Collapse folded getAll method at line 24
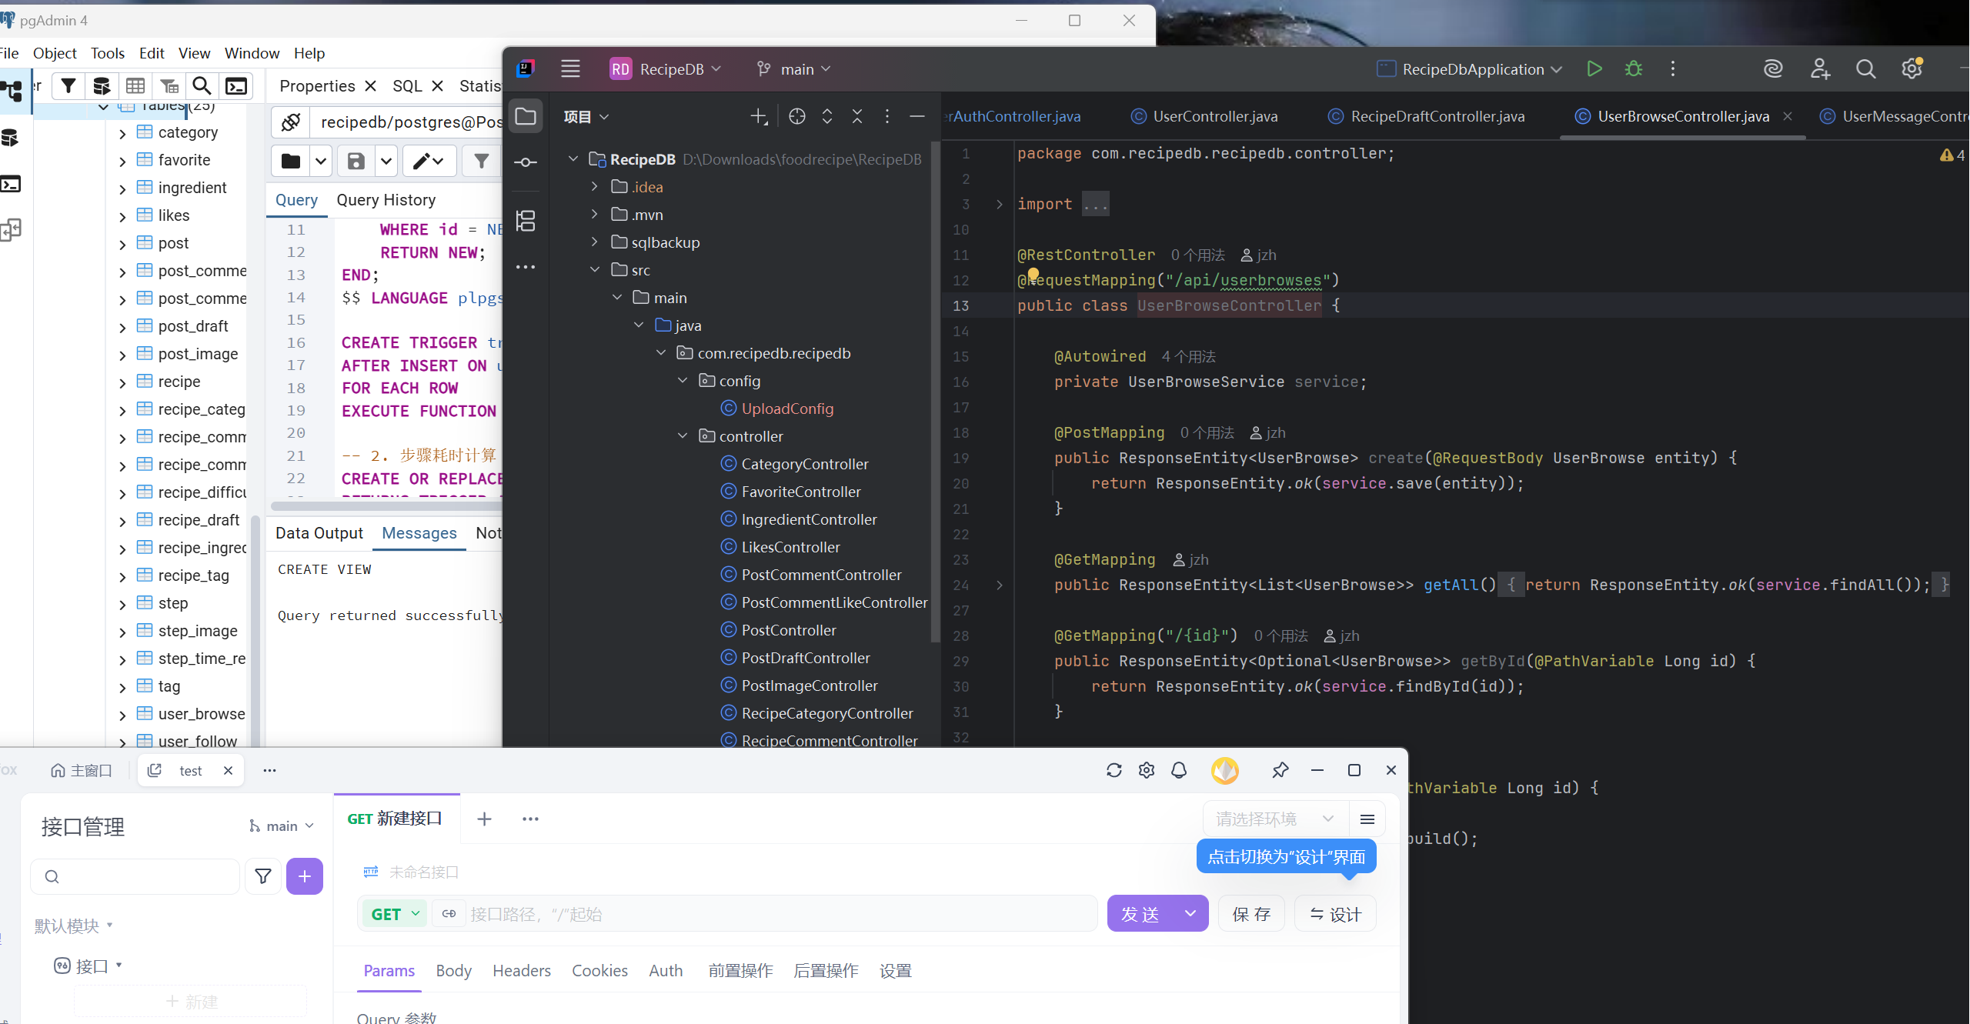Screen dimensions: 1970x1024 999,585
